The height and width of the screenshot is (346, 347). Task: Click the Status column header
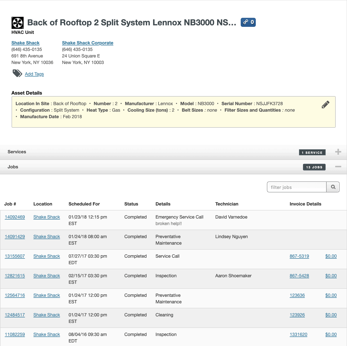[131, 204]
